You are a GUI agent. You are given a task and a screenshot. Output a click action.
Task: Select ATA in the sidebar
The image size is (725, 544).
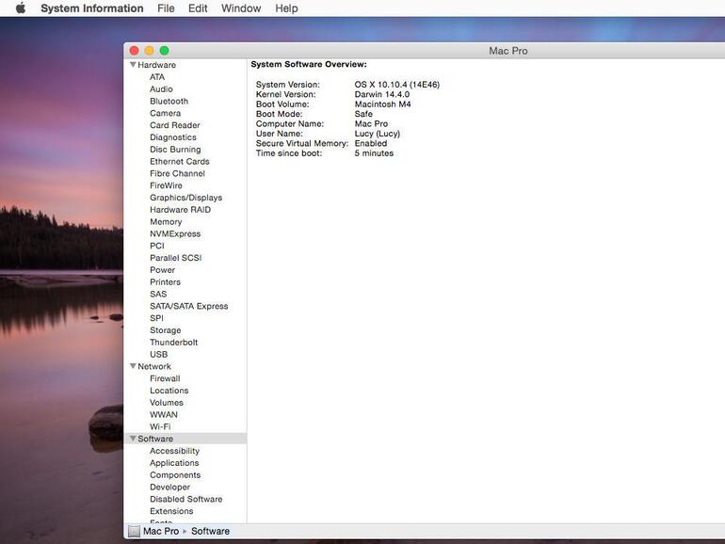tap(157, 77)
